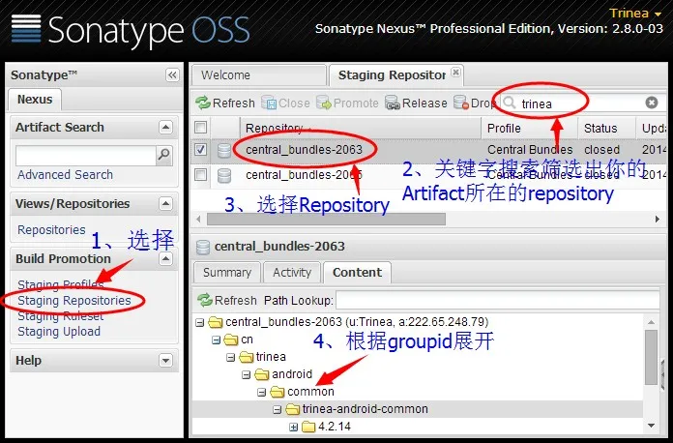
Task: Collapse the android tree node
Action: 247,374
